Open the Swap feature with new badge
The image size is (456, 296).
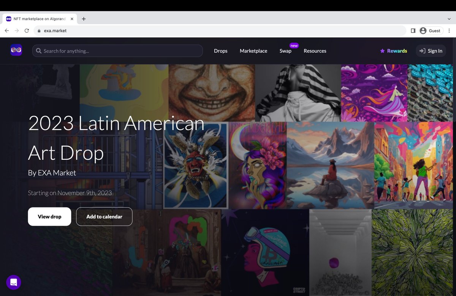285,50
